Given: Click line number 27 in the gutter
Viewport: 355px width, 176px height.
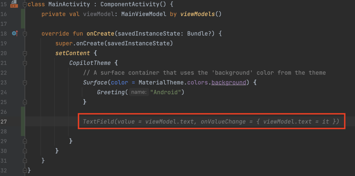Looking at the screenshot, I should tap(4, 121).
